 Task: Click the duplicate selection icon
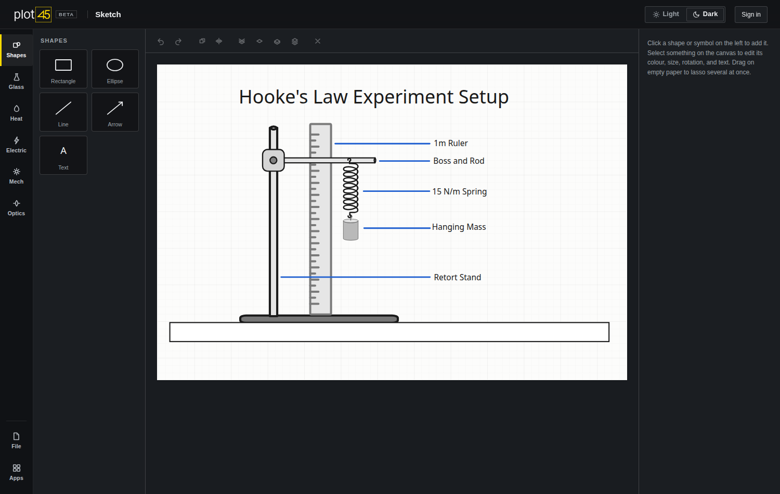coord(202,41)
